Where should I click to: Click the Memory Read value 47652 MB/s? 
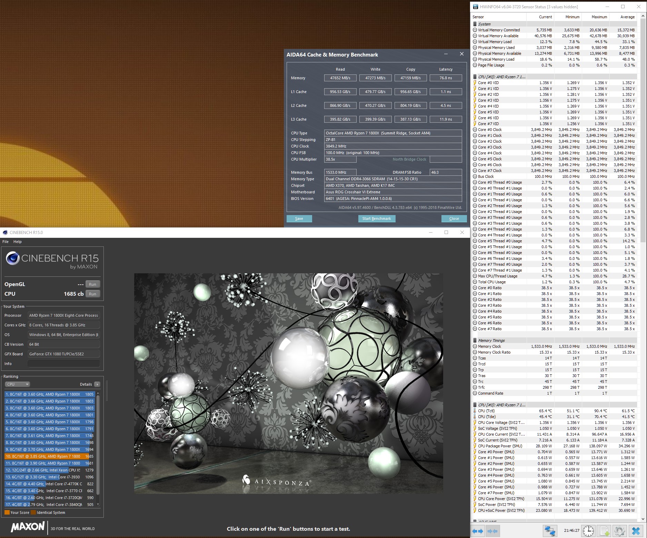pyautogui.click(x=340, y=78)
